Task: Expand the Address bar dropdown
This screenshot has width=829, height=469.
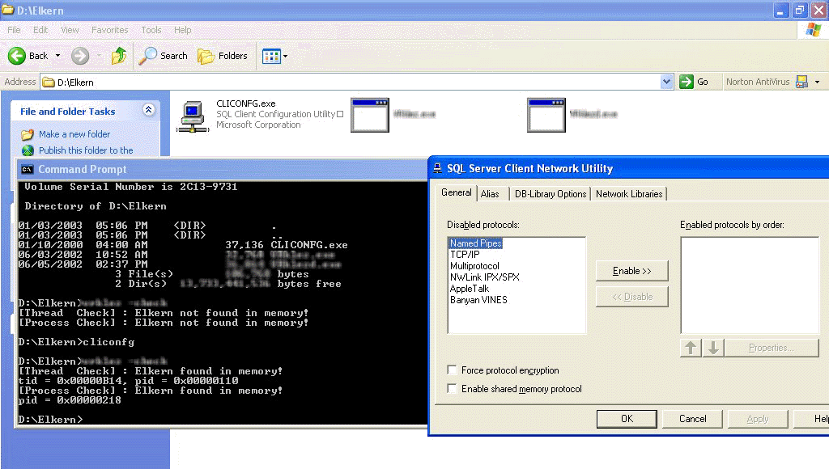Action: [x=666, y=82]
